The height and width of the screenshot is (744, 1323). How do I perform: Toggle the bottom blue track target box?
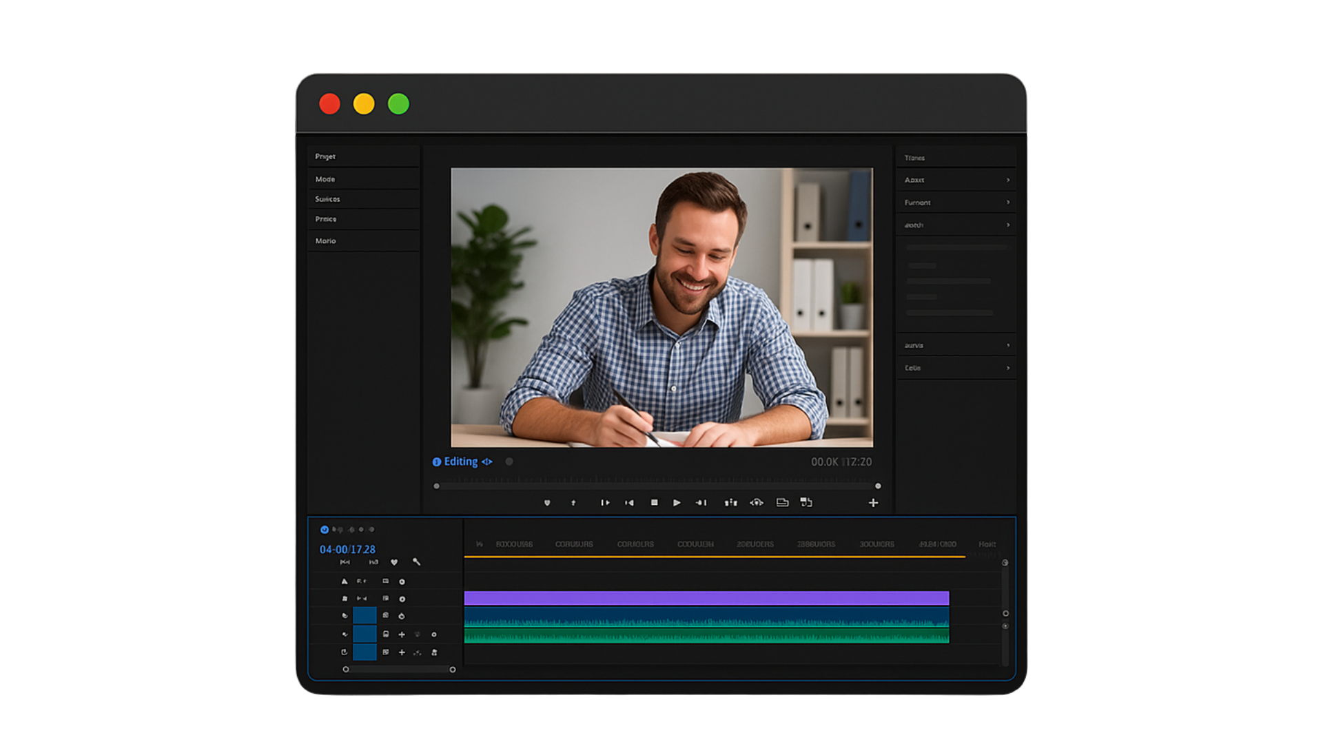pos(365,652)
